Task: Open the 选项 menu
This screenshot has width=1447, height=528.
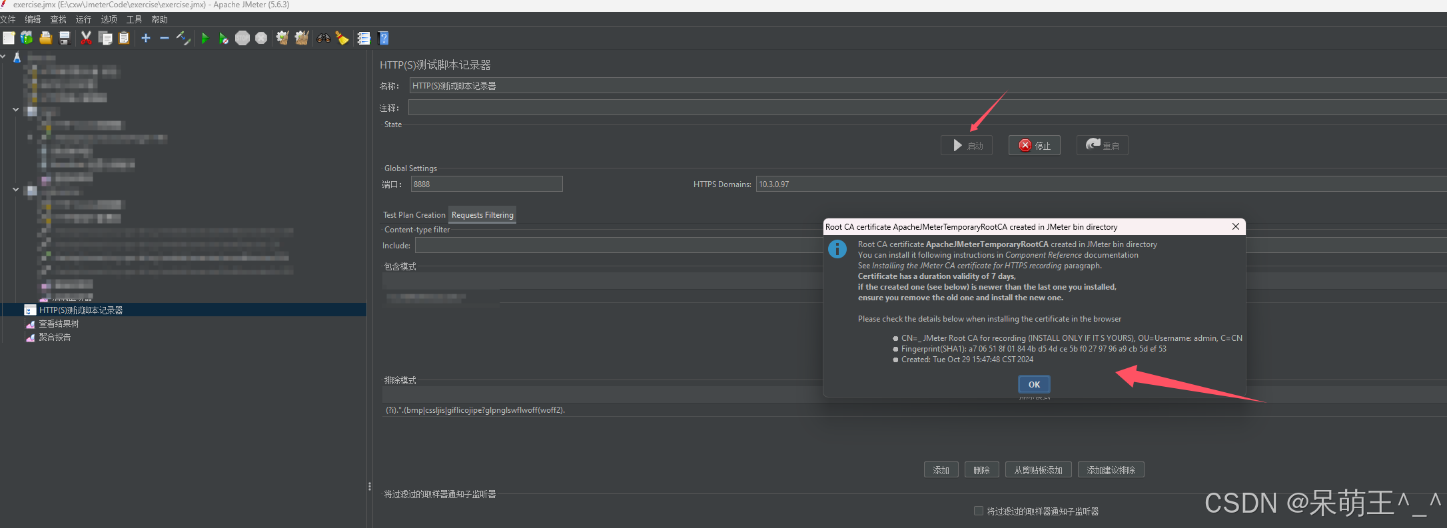Action: pyautogui.click(x=109, y=19)
